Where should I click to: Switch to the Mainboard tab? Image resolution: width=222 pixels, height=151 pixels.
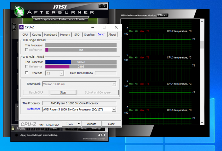pyautogui.click(x=51, y=35)
